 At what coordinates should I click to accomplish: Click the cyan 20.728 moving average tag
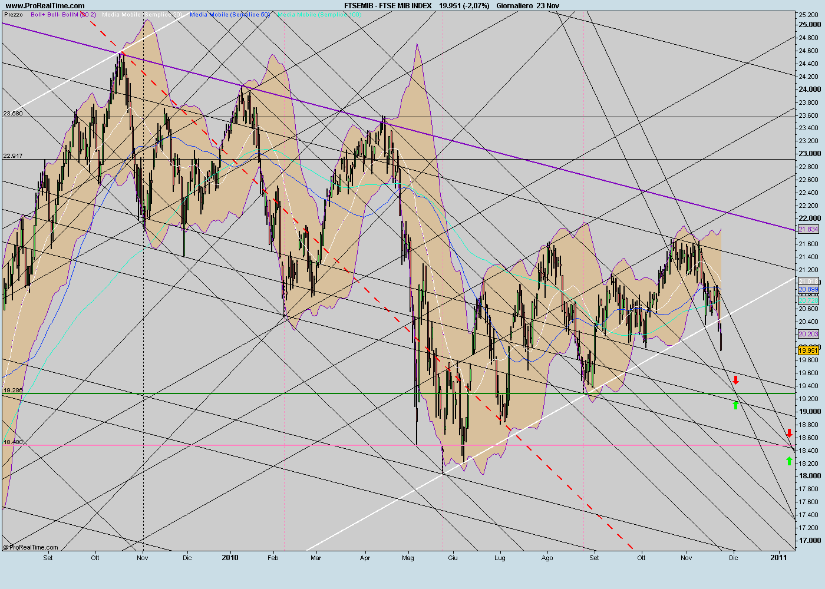(808, 300)
